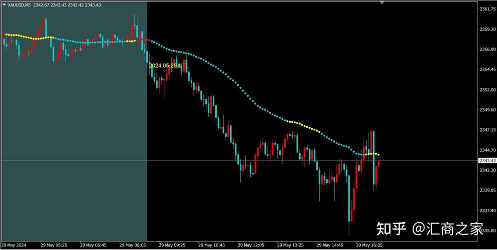Click the 29 May 2024 date label
This screenshot has height=250, width=497.
coord(14,245)
